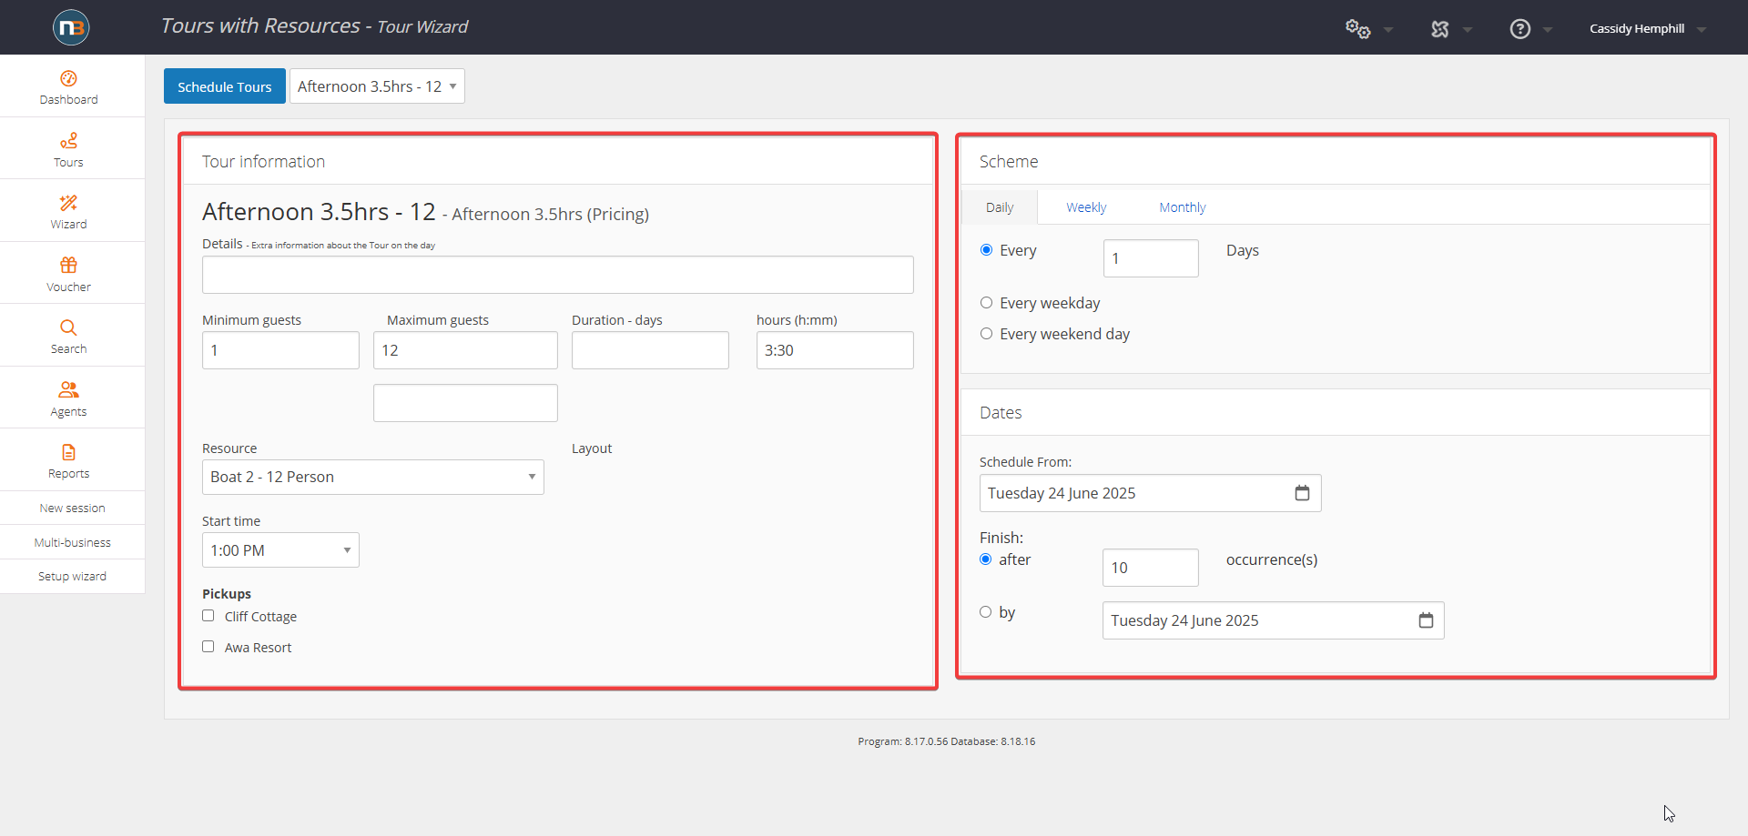Click the occurrences count field

click(1151, 568)
